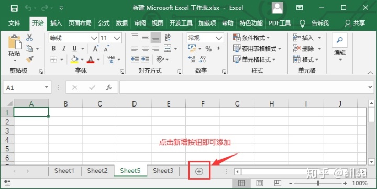Click the Name Box showing A1
This screenshot has width=377, height=189.
[27, 88]
